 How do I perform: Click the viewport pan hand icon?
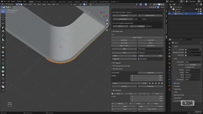tap(107, 24)
